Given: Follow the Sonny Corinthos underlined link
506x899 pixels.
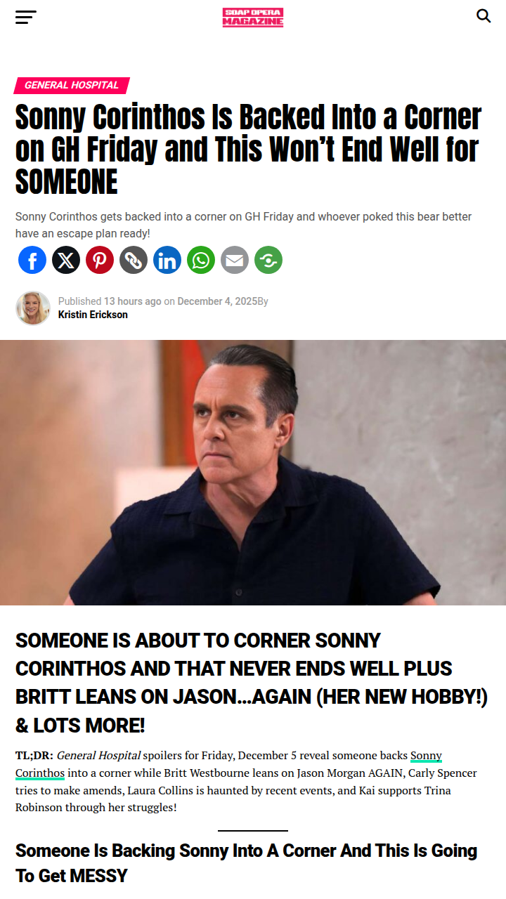Looking at the screenshot, I should [x=228, y=764].
